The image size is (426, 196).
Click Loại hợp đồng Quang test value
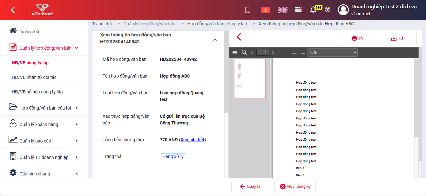click(181, 96)
